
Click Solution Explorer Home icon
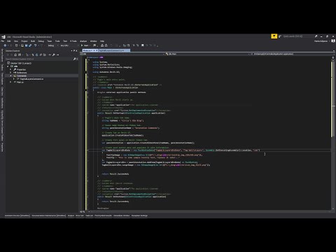(15, 55)
